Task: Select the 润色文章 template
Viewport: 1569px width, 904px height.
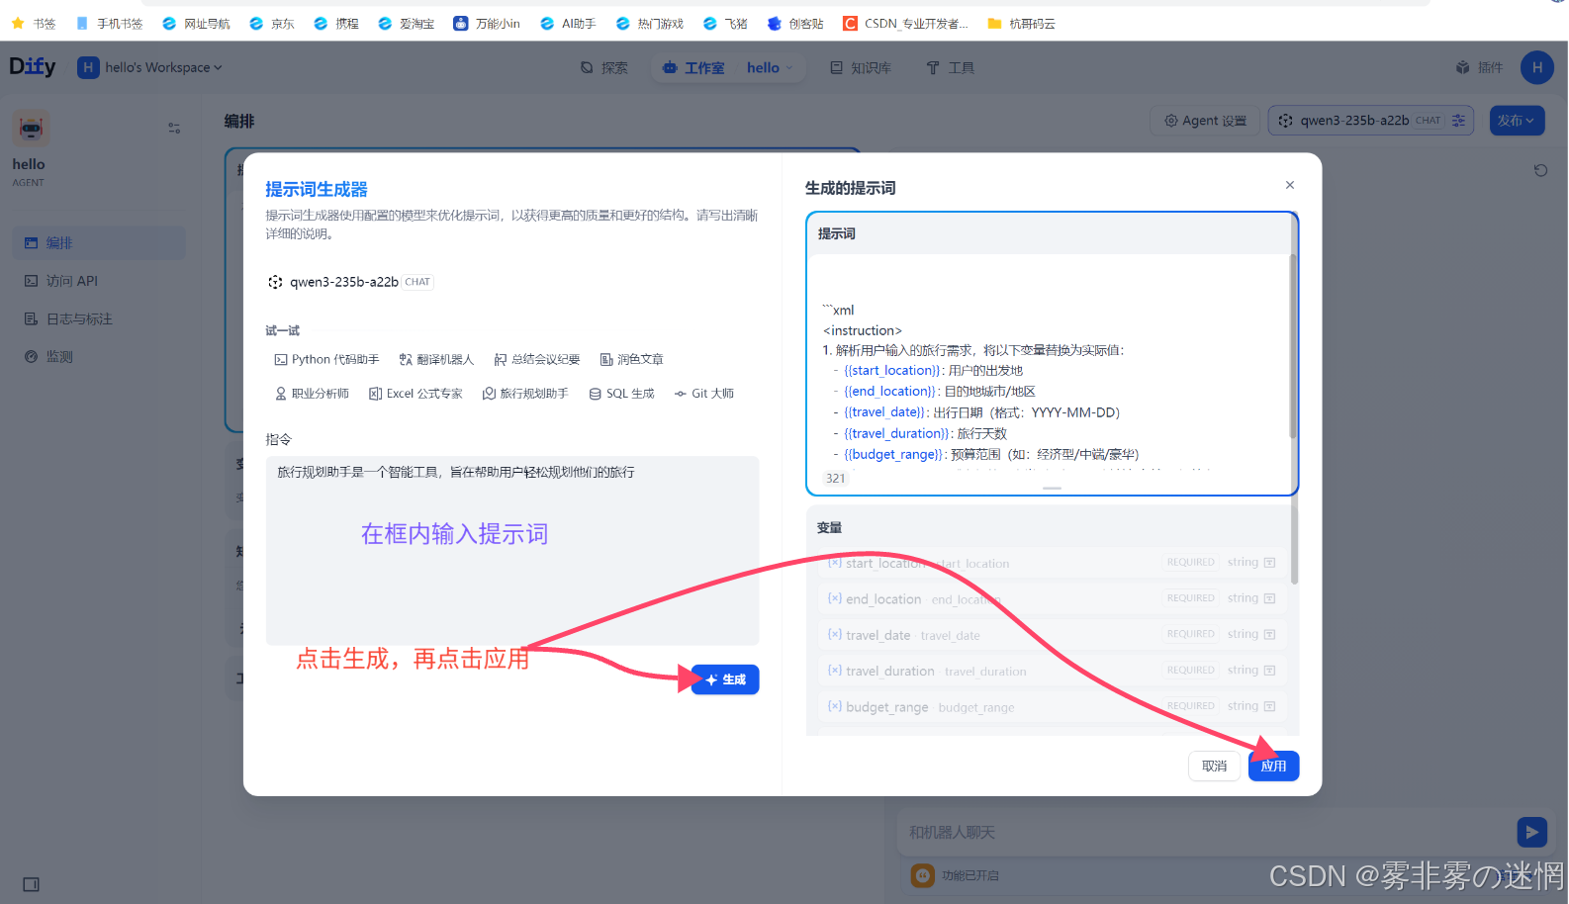Action: click(x=632, y=360)
